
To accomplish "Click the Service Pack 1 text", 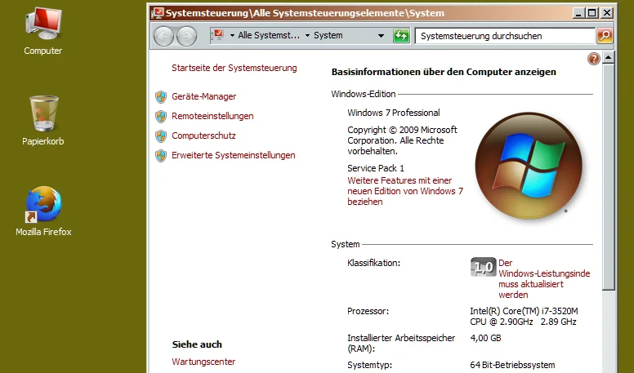I will tap(376, 168).
